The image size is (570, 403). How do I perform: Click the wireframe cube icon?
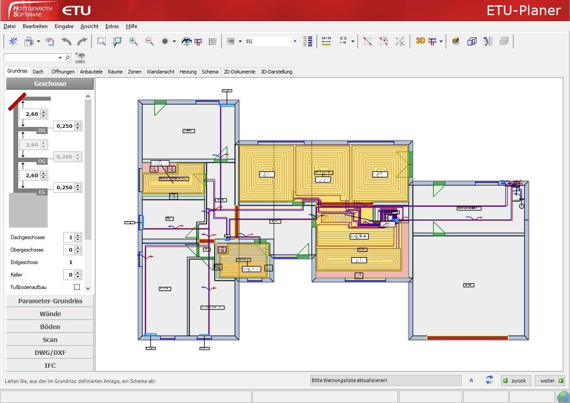[x=472, y=41]
